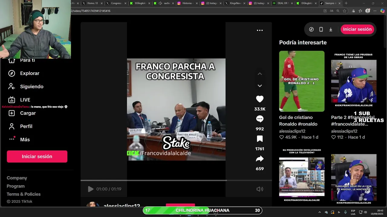Image resolution: width=387 pixels, height=217 pixels.
Task: Seek on the video progress bar
Action: pyautogui.click(x=176, y=181)
